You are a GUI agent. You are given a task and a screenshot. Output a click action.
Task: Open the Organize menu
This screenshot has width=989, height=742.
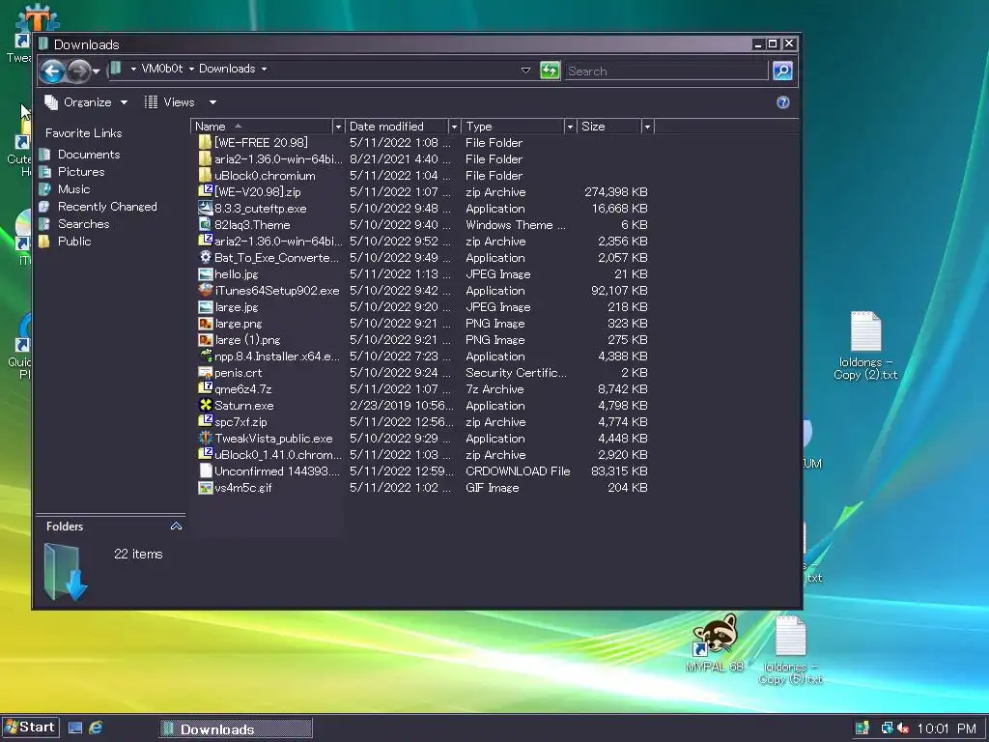[x=86, y=102]
